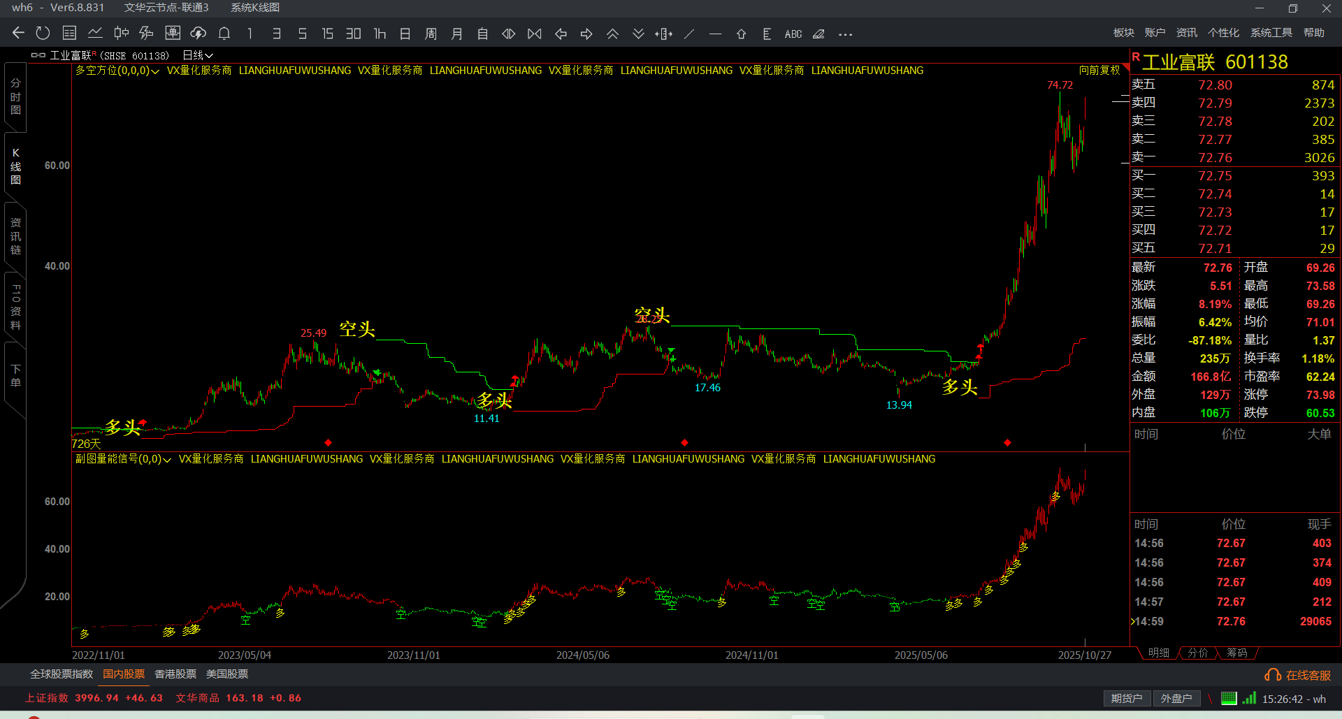Toggle the 向前复权 price adjustment label
This screenshot has width=1342, height=719.
click(1099, 71)
